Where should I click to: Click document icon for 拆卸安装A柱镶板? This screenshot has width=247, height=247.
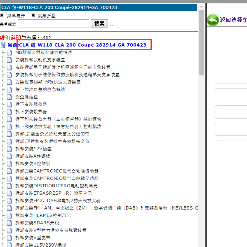click(x=9, y=156)
